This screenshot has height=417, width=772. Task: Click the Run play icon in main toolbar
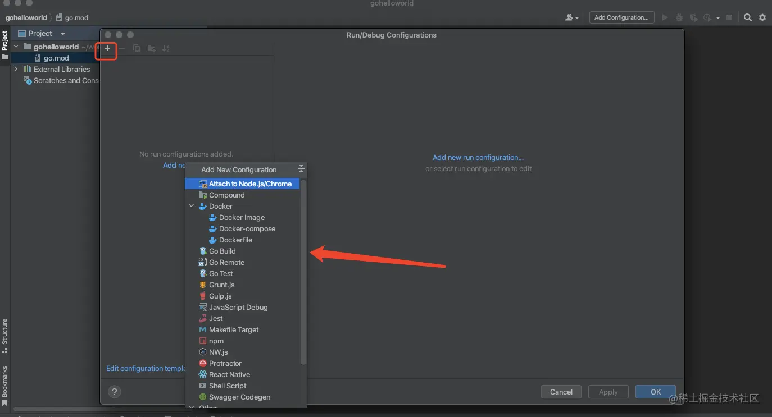(x=665, y=17)
